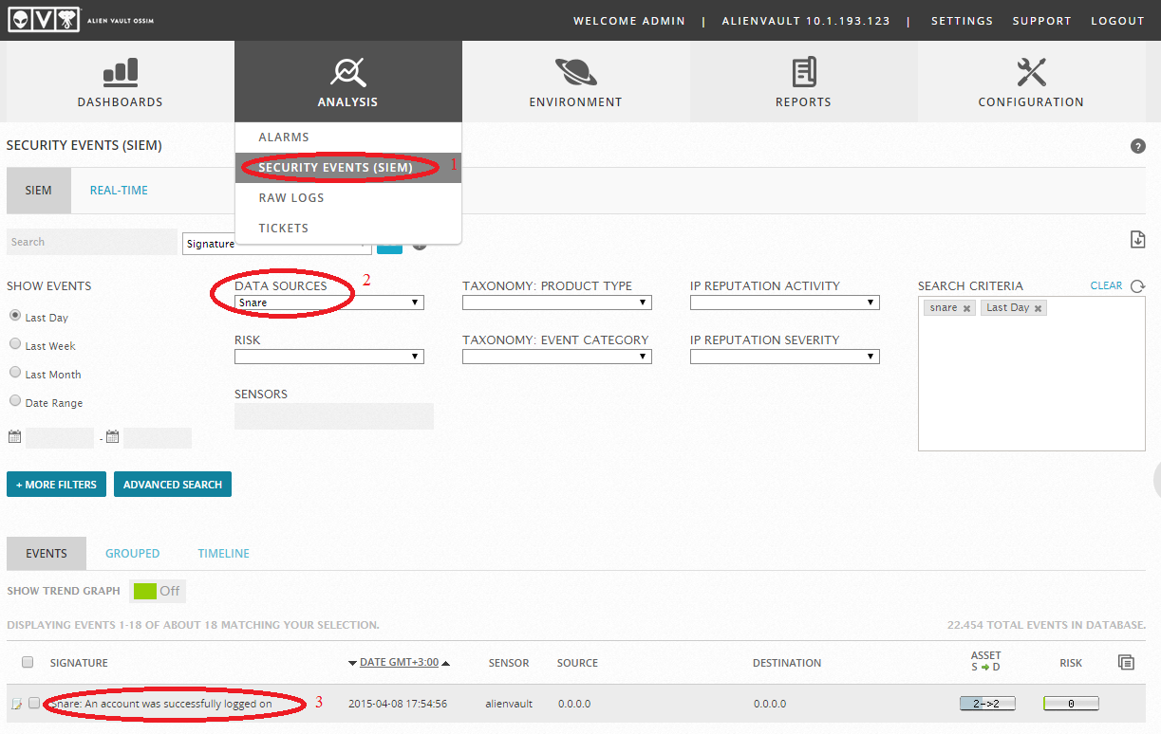This screenshot has width=1161, height=734.
Task: Select the Last Week radio button
Action: tap(14, 344)
